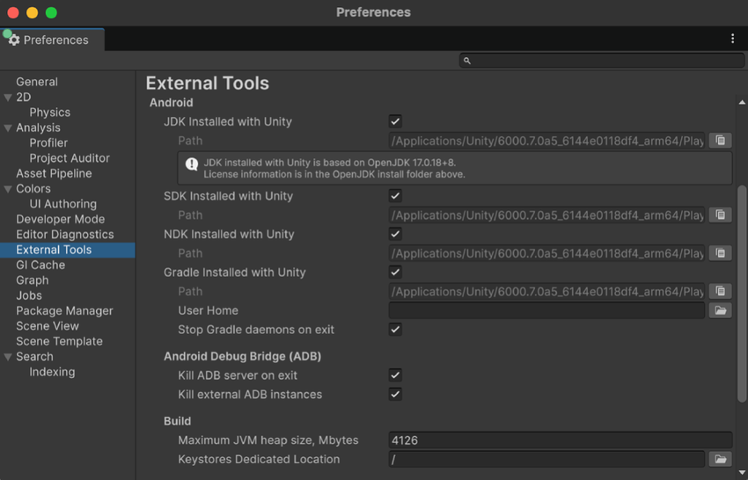Open Indexing under Search
The height and width of the screenshot is (480, 748).
pyautogui.click(x=52, y=372)
